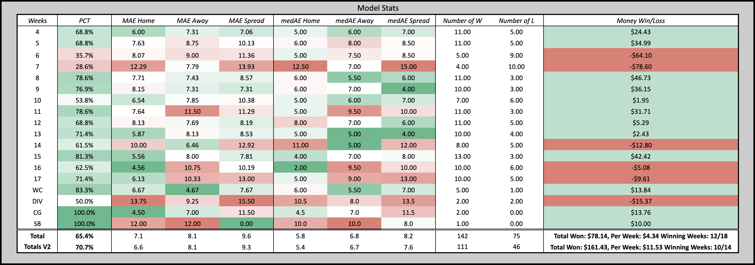The width and height of the screenshot is (755, 265).
Task: Select the Money Win/Loss header cell
Action: click(x=641, y=21)
